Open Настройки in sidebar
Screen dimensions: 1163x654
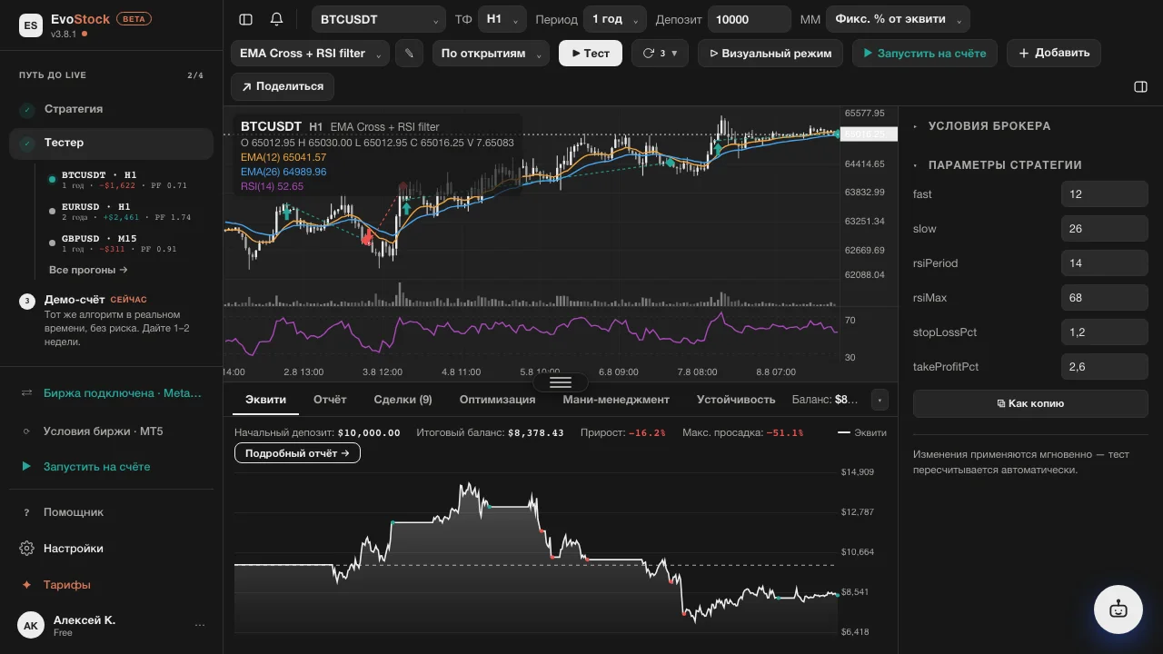(x=111, y=549)
